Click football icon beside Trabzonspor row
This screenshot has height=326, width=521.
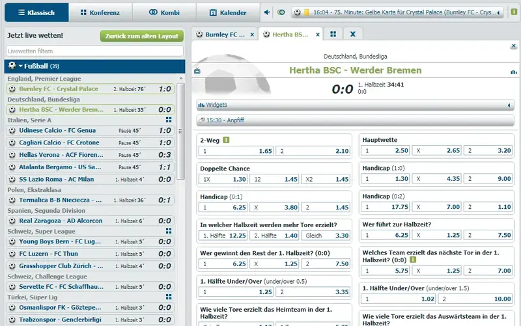pyautogui.click(x=12, y=320)
